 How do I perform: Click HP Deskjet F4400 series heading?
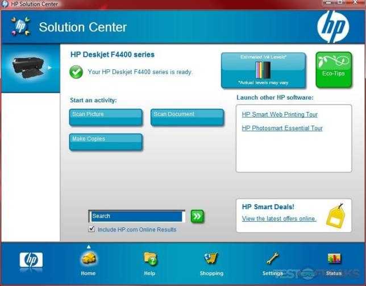(113, 55)
